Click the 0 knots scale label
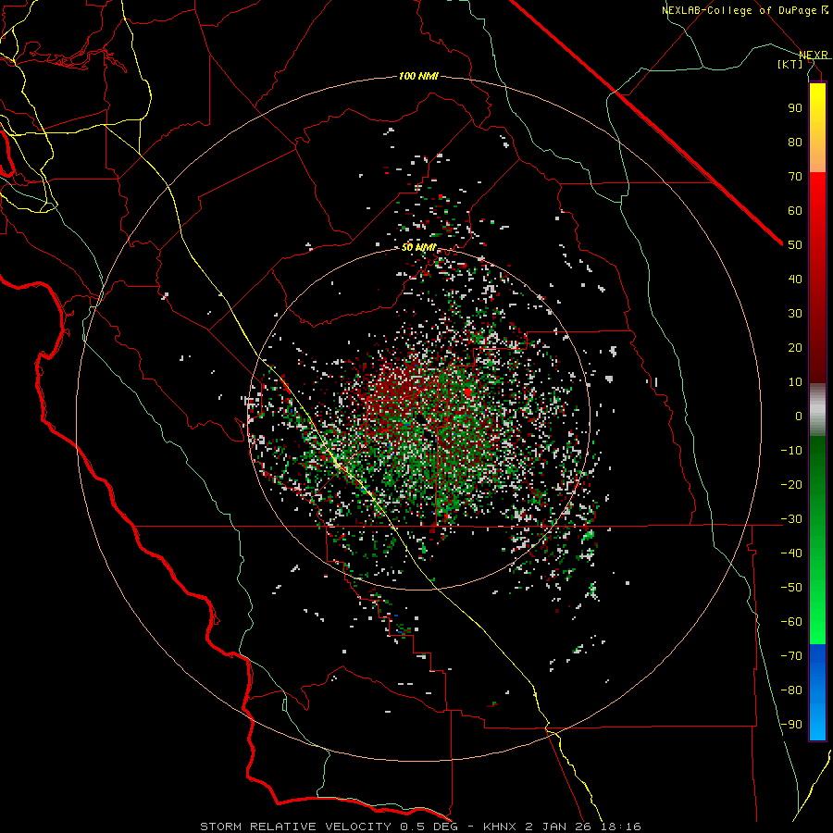Image resolution: width=833 pixels, height=833 pixels. [x=799, y=416]
